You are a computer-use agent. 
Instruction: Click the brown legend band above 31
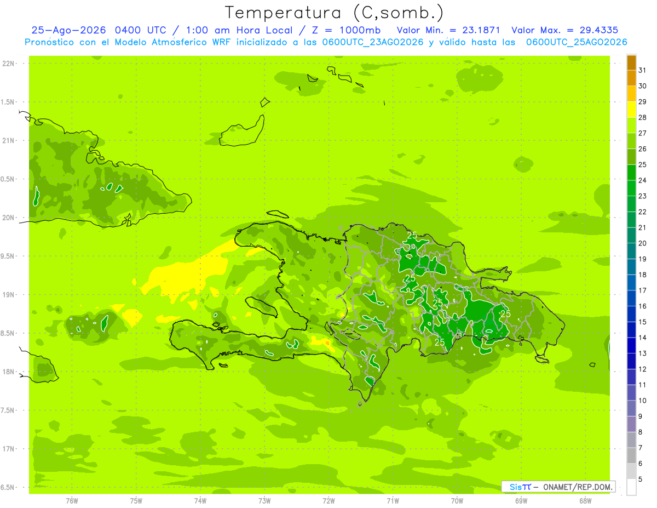click(631, 62)
